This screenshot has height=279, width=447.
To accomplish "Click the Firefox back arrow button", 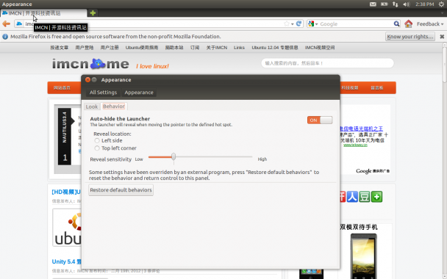I will [7, 24].
